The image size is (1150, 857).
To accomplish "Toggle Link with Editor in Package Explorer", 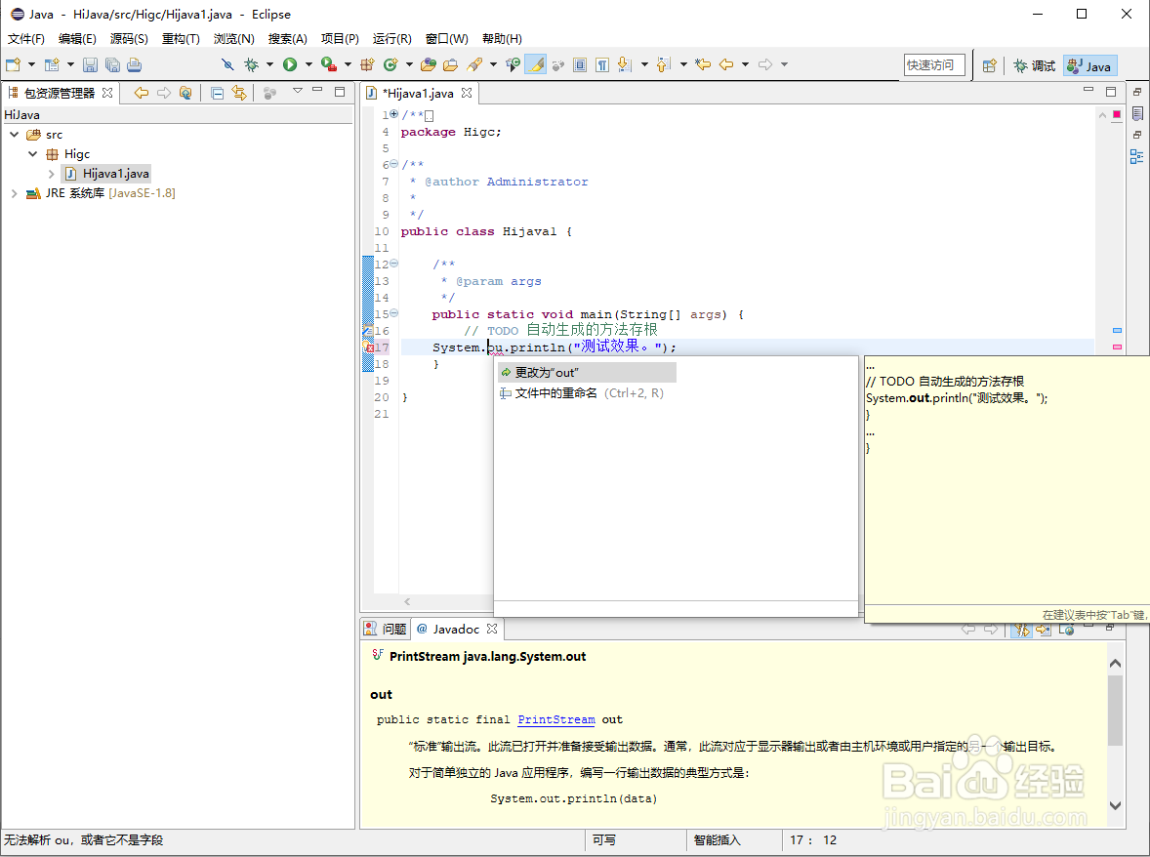I will [239, 93].
